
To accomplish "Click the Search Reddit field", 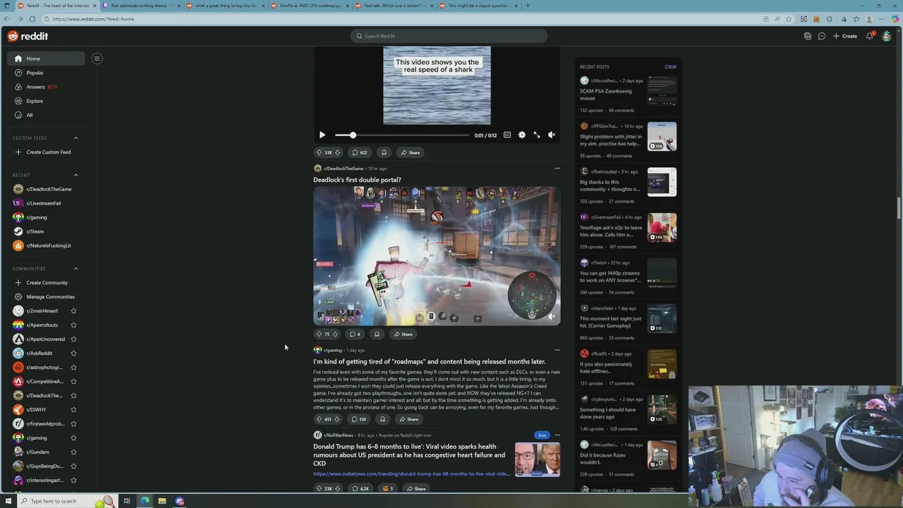I will 449,36.
